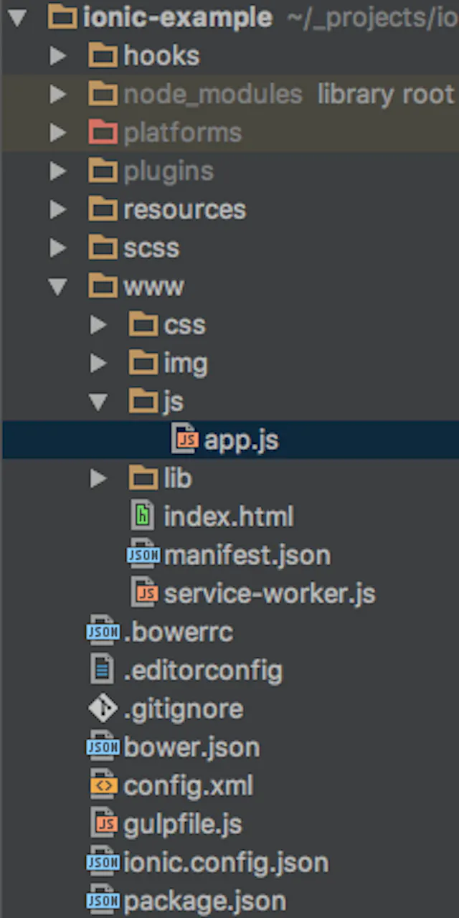459x918 pixels.
Task: Select the scss folder label
Action: coord(151,248)
